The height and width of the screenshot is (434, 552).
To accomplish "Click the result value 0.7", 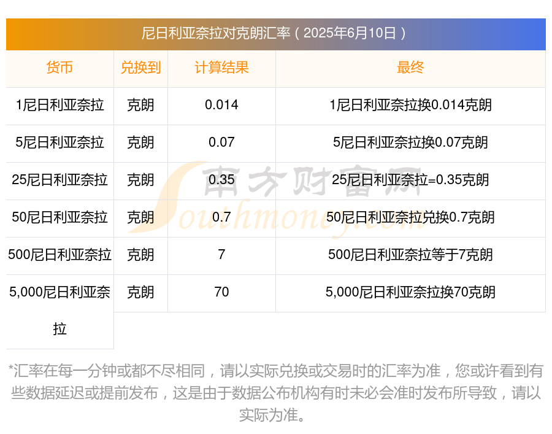I will pos(221,217).
